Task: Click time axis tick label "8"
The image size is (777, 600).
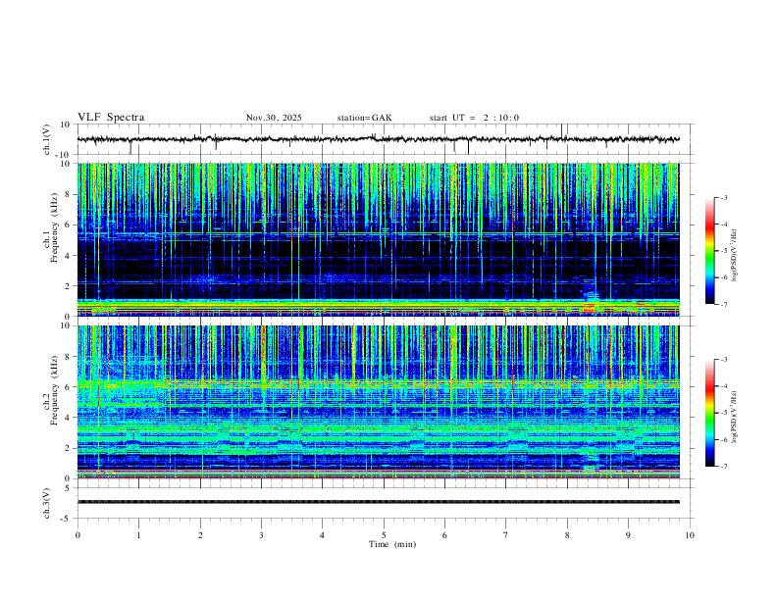Action: (x=567, y=535)
